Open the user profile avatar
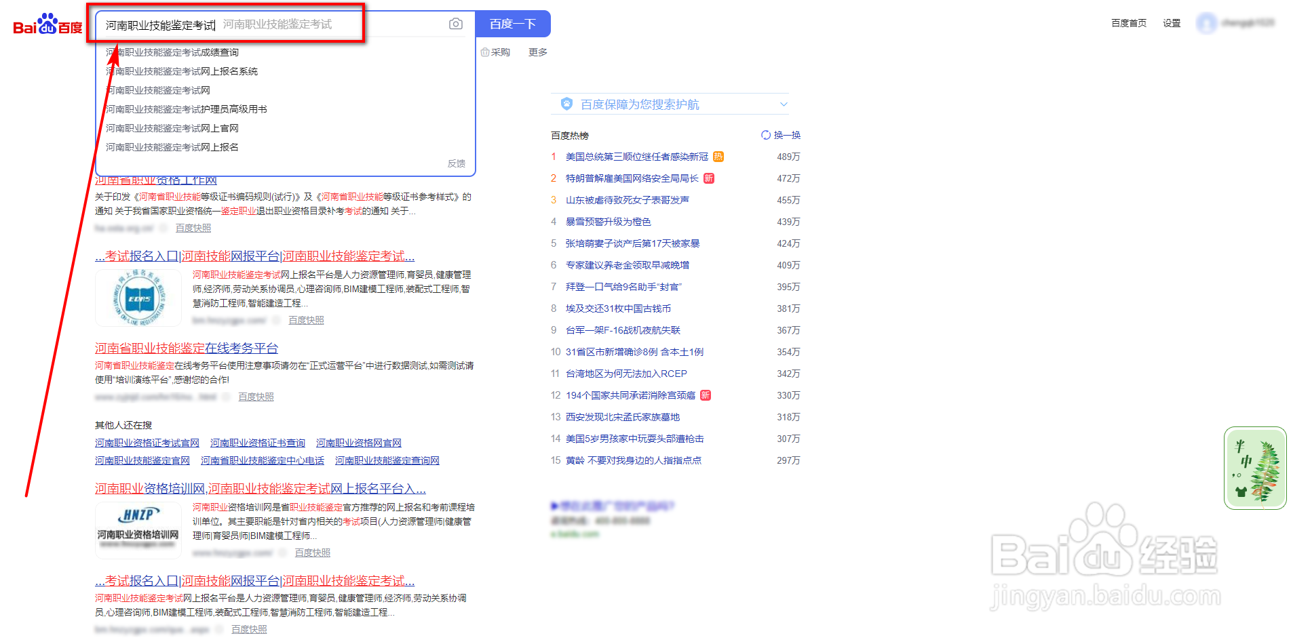 [x=1208, y=22]
